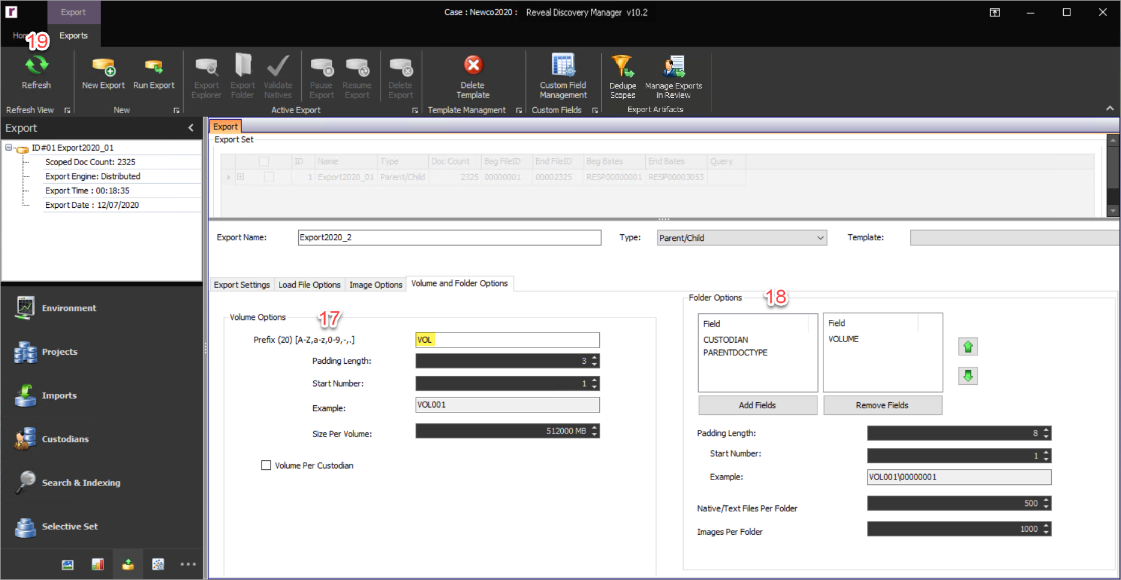1121x580 pixels.
Task: Switch to Image Options tab
Action: coord(376,285)
